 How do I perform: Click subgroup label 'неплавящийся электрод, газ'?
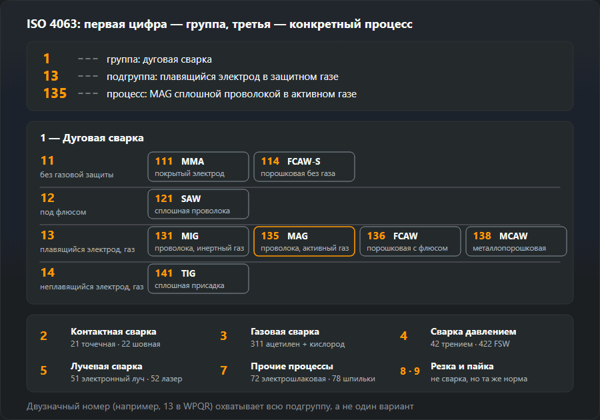click(92, 287)
